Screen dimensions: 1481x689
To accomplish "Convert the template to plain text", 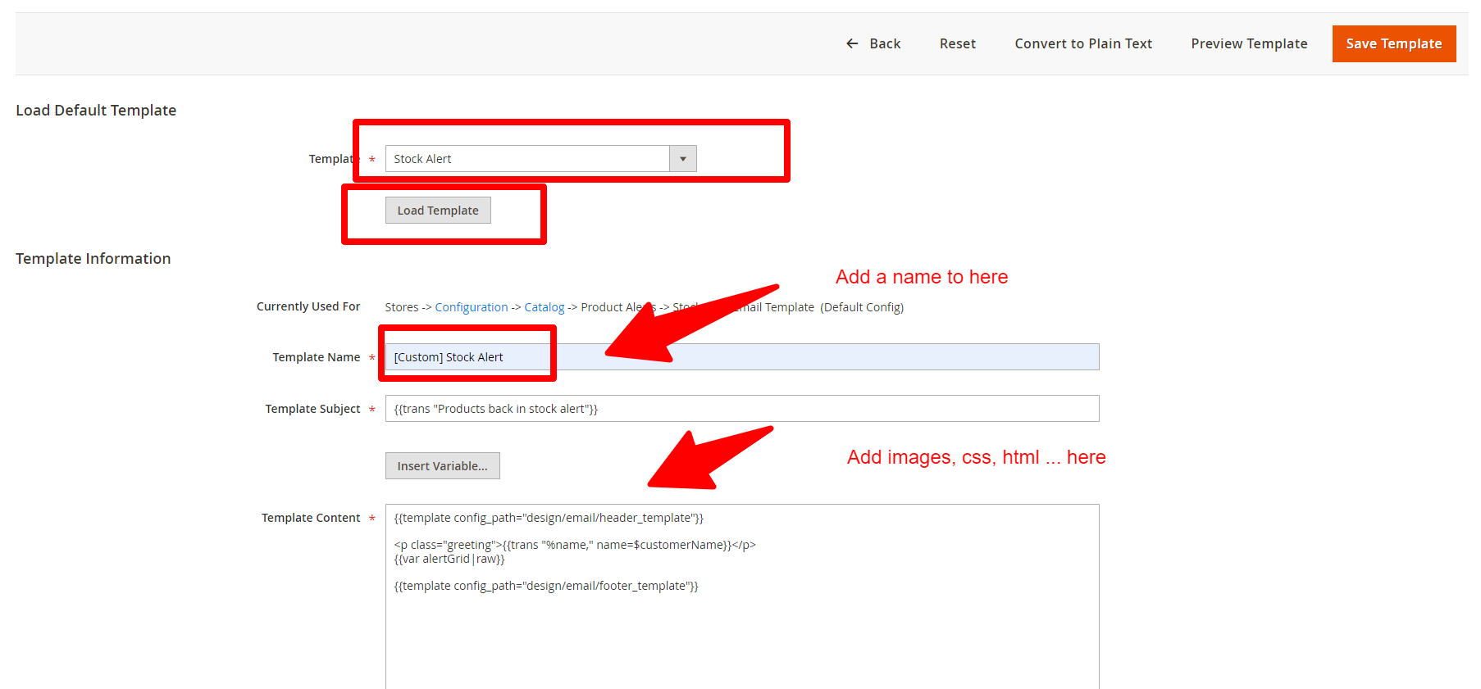I will 1082,43.
